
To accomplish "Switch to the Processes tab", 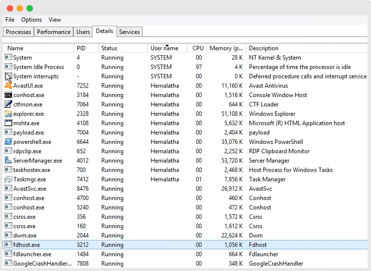I will (19, 32).
